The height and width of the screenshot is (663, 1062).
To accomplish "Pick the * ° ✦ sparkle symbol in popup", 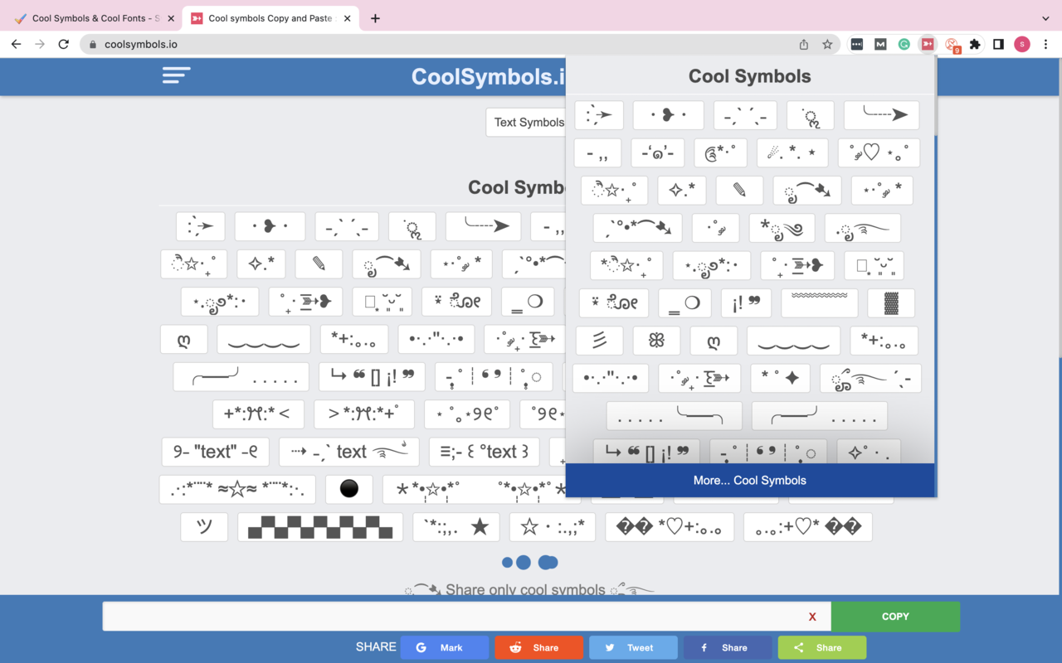I will click(x=781, y=378).
